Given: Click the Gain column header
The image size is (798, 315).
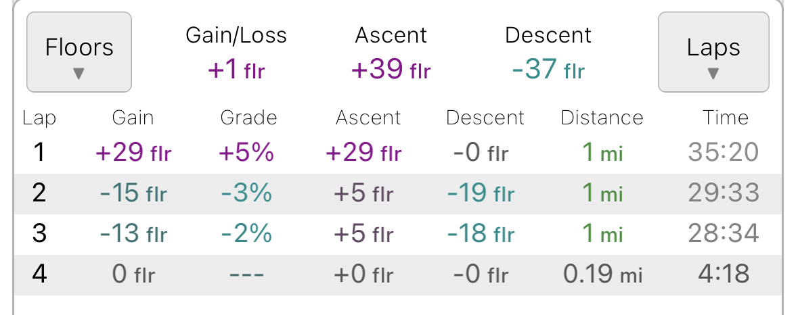Looking at the screenshot, I should [133, 118].
